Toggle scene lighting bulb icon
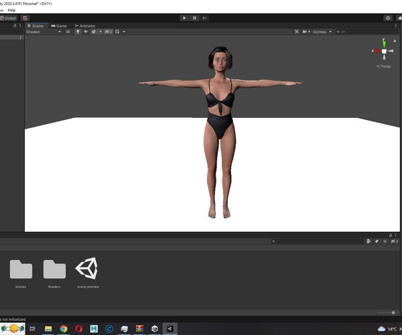Screen dimensions: 402x335 point(78,31)
